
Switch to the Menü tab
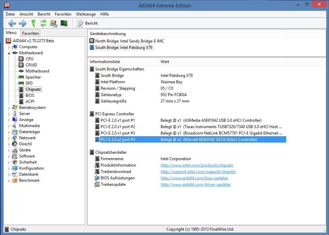(x=11, y=33)
